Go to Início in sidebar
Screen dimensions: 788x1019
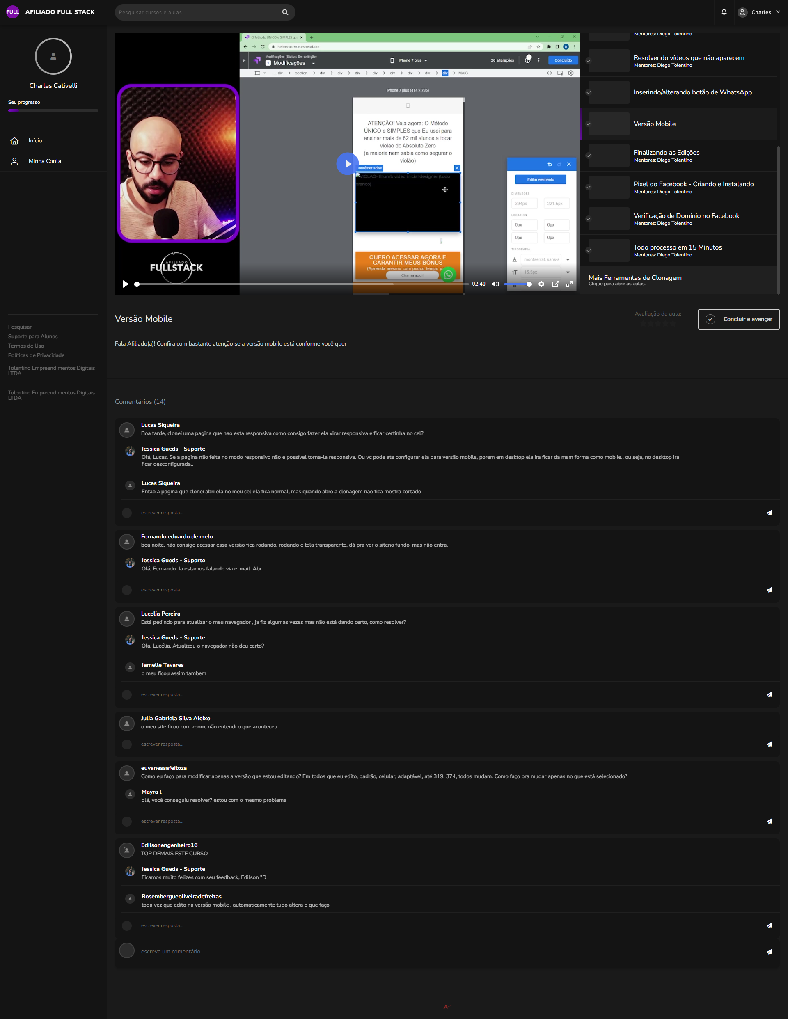[x=35, y=140]
